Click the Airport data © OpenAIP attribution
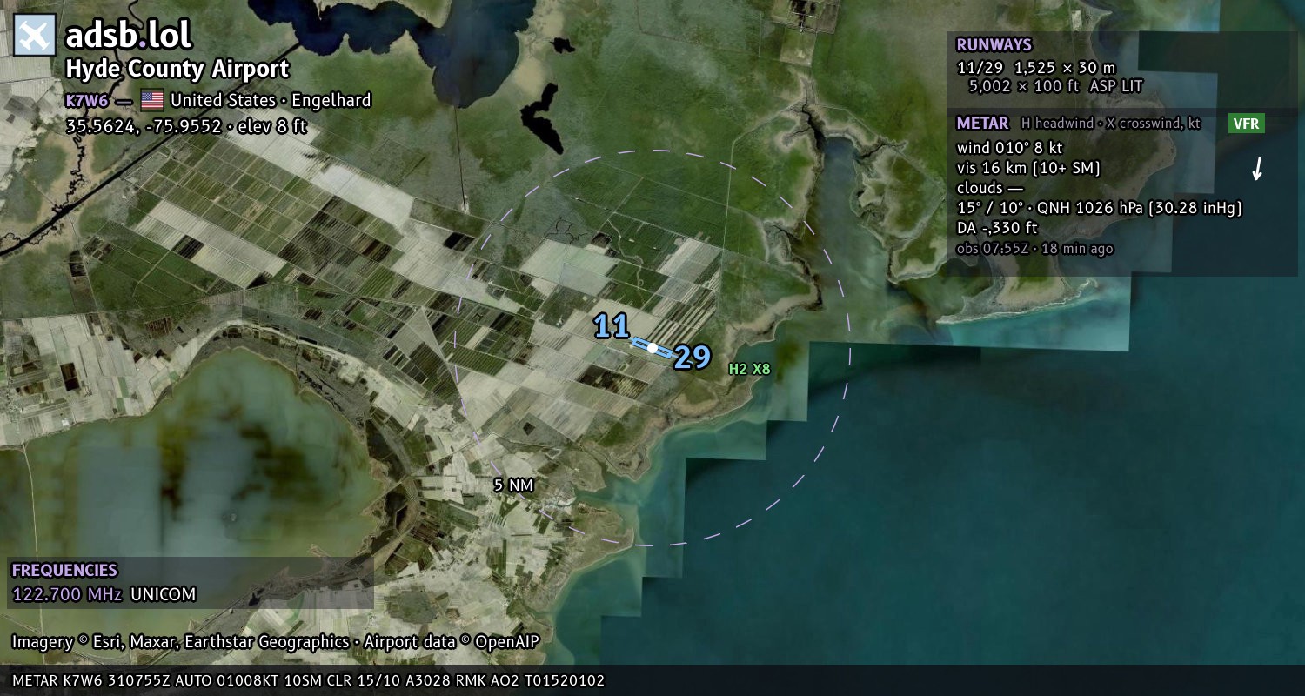Image resolution: width=1305 pixels, height=696 pixels. (x=452, y=642)
